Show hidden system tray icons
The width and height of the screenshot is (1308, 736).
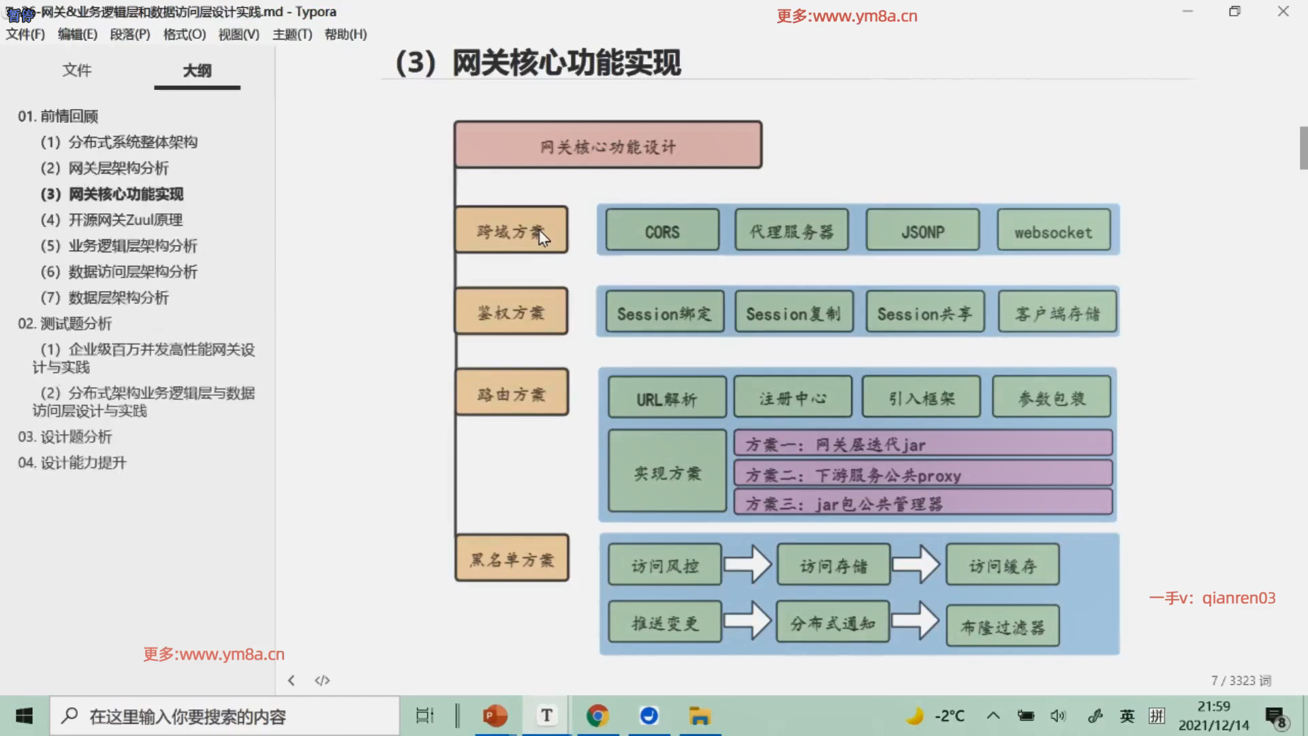coord(993,716)
